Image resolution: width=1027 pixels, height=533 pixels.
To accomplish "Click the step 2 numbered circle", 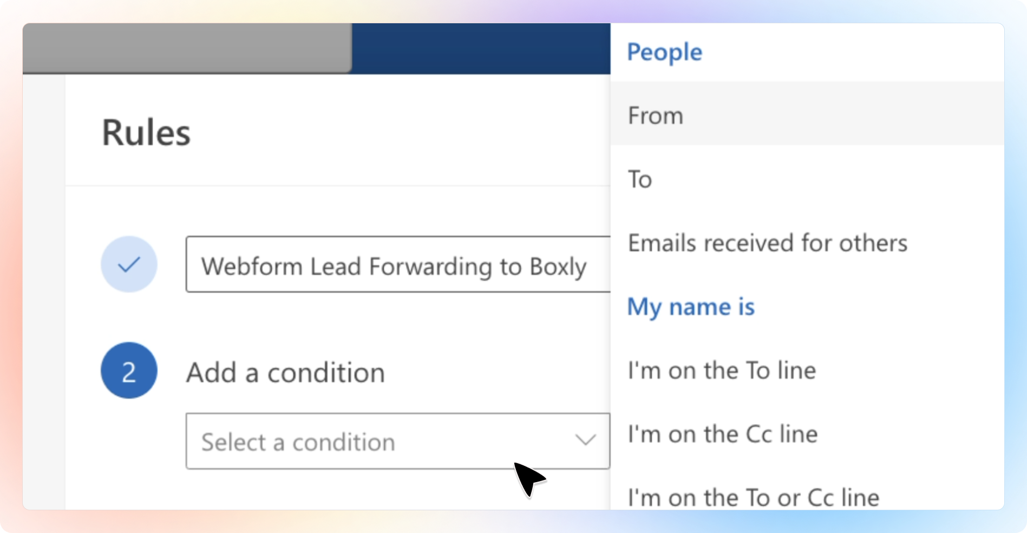I will coord(129,371).
